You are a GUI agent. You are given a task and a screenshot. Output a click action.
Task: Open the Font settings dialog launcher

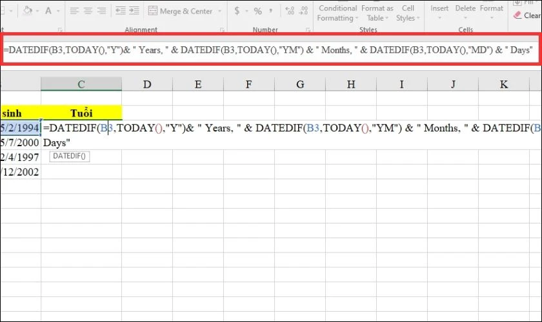pyautogui.click(x=60, y=30)
